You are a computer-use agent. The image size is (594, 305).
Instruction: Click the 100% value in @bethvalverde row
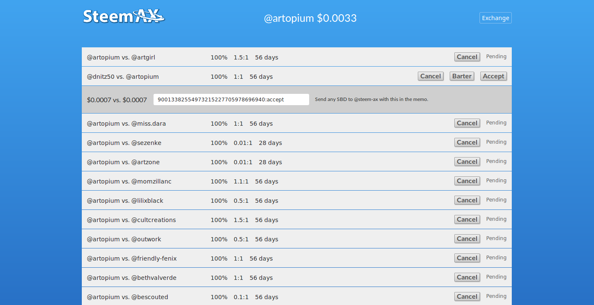pos(219,278)
